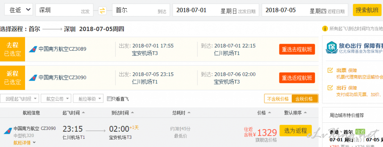
Task: Sort results by 起飞时间 column
Action: (x=74, y=113)
